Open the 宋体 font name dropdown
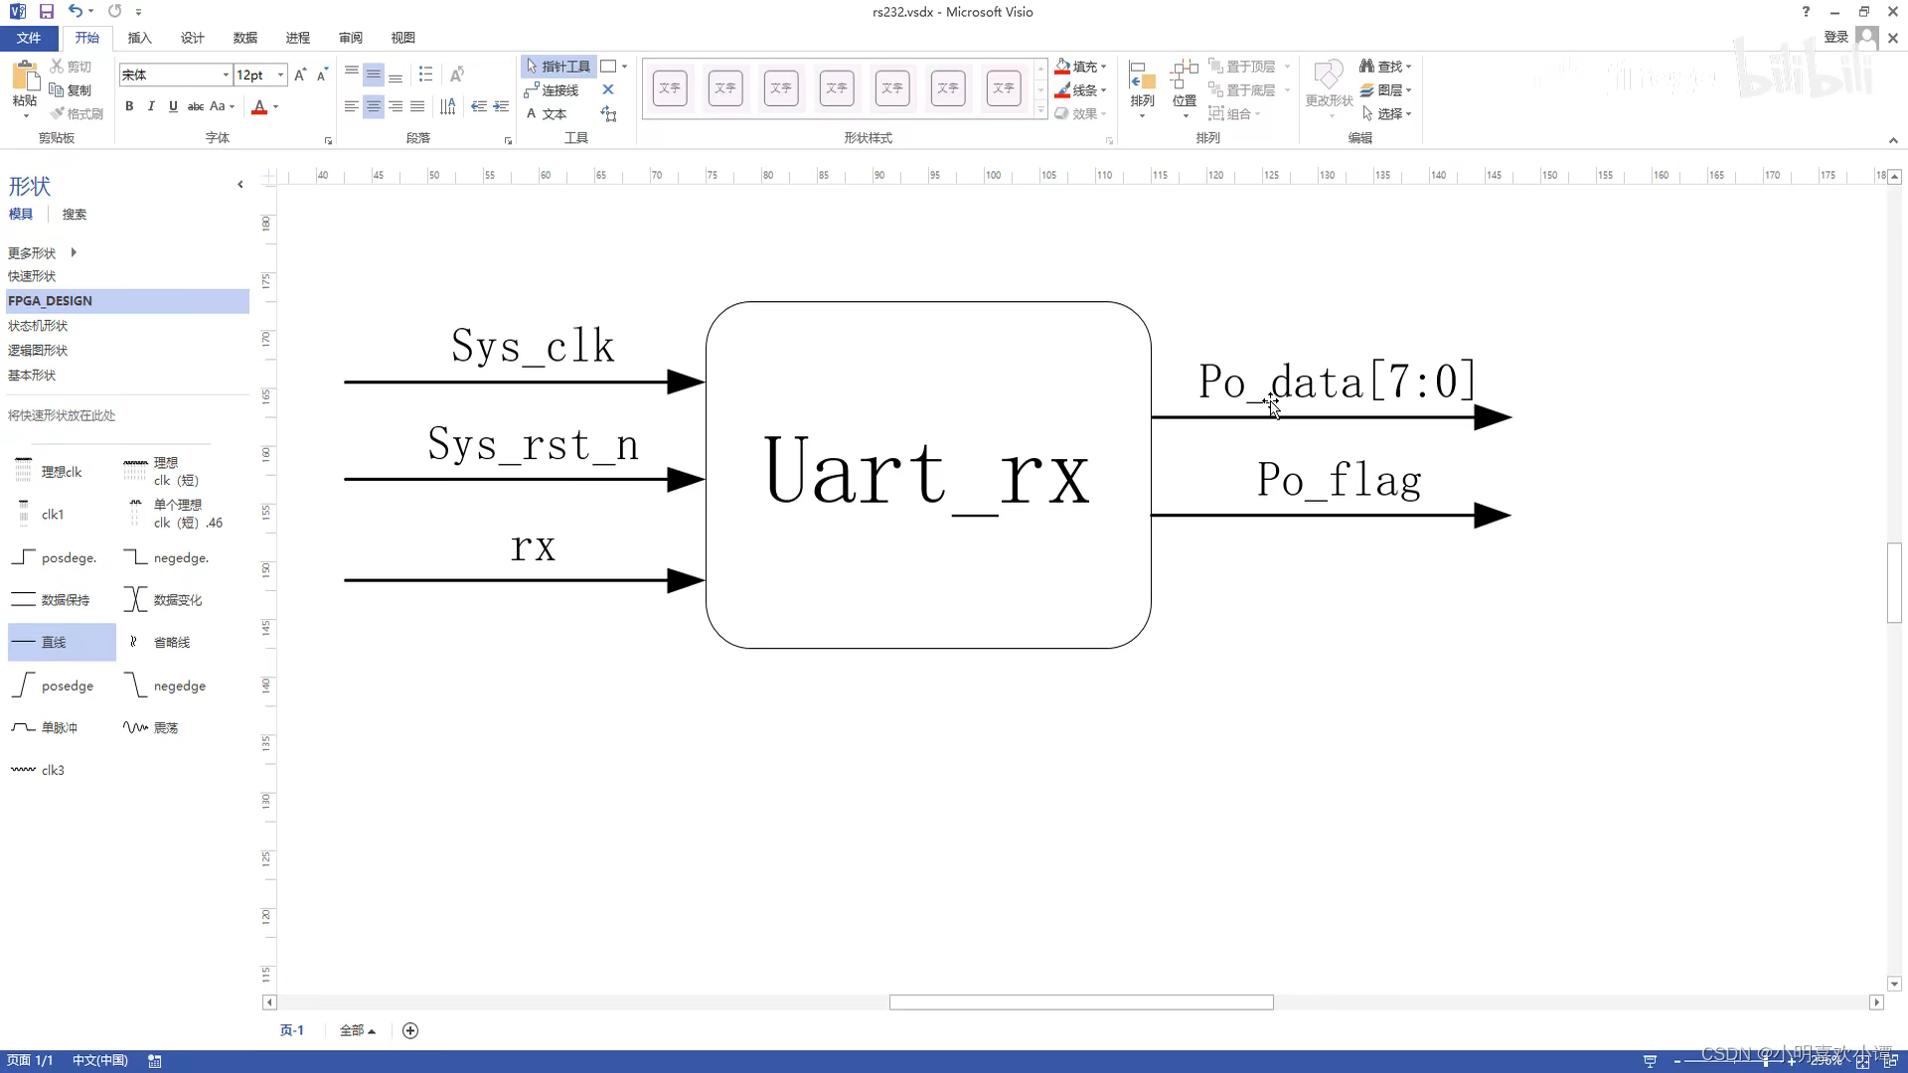This screenshot has height=1073, width=1908. point(226,75)
